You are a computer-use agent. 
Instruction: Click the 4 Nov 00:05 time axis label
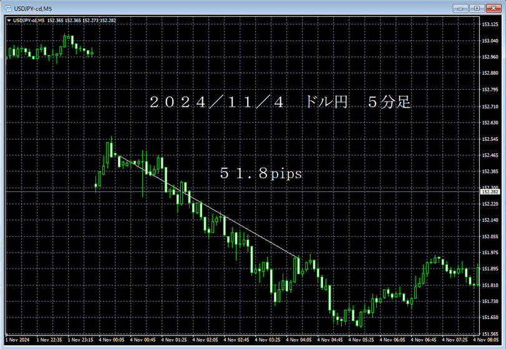(111, 340)
